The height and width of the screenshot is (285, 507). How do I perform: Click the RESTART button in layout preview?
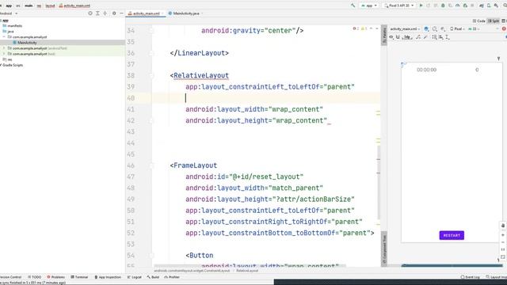click(452, 235)
